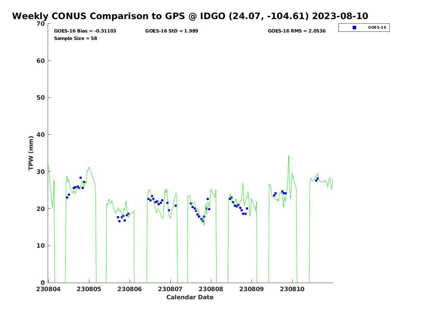
Task: Click the 230806 x-axis tick label
Action: tap(130, 289)
